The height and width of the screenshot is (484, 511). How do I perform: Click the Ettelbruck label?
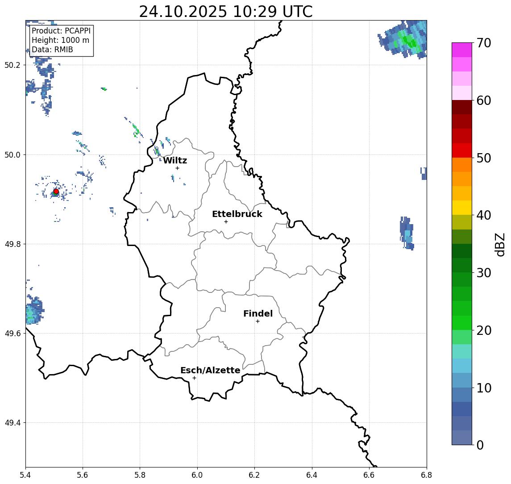pos(237,214)
